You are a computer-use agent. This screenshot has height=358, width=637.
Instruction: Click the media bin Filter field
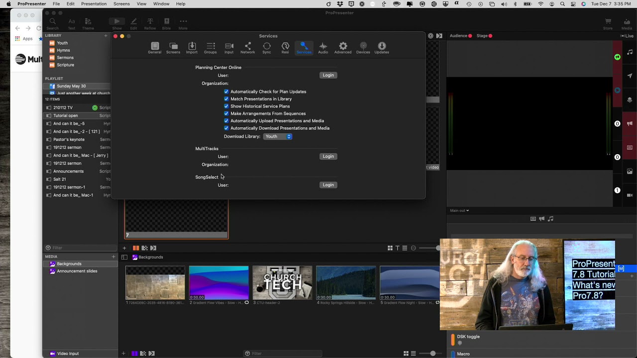pos(282,354)
